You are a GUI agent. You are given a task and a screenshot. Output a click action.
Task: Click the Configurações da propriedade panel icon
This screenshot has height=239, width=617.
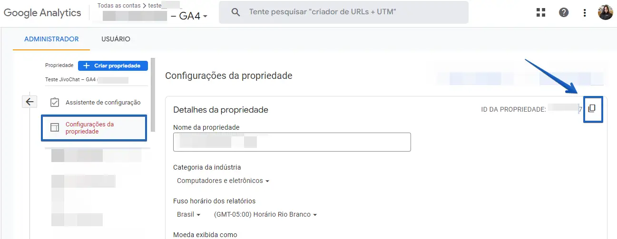(x=55, y=128)
